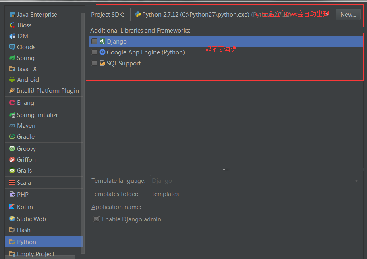Select the Groovy icon
The height and width of the screenshot is (259, 367).
coord(12,148)
